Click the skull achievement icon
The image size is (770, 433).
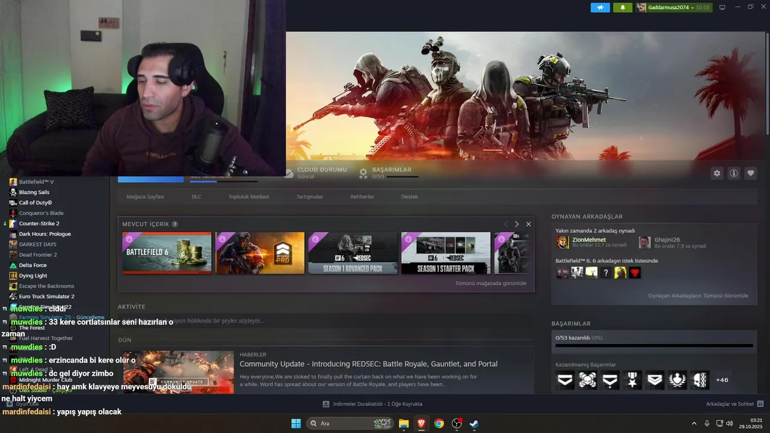588,380
